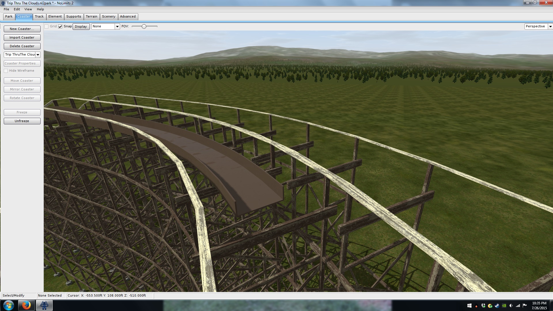The height and width of the screenshot is (311, 553).
Task: Click the Firefox taskbar icon
Action: (26, 305)
